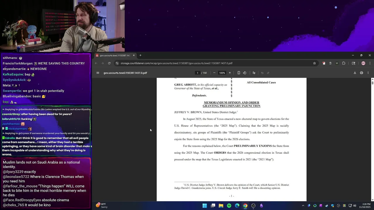Image resolution: width=374 pixels, height=210 pixels.
Task: Click username KafkaEsquire in chat
Action: (13, 74)
